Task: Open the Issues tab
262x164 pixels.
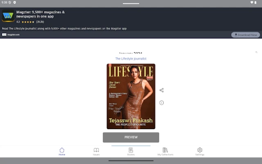Action: [x=96, y=151]
